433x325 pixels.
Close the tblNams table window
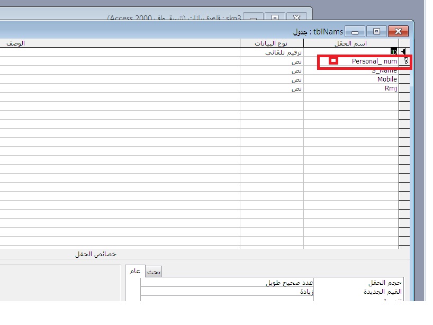[398, 31]
